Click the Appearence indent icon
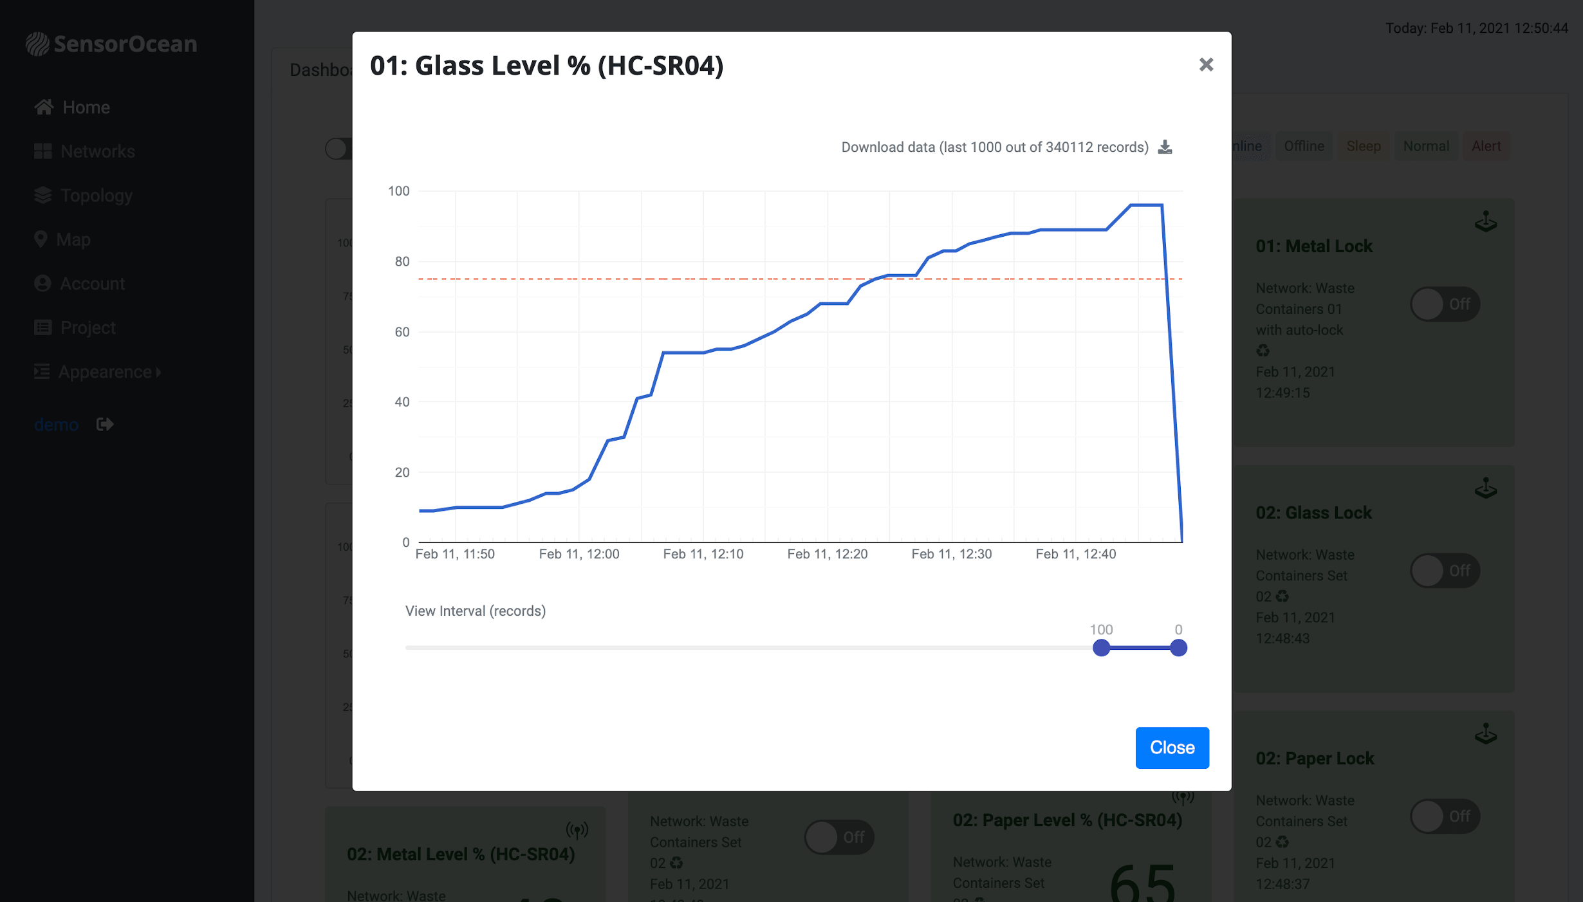Image resolution: width=1583 pixels, height=902 pixels. tap(42, 371)
